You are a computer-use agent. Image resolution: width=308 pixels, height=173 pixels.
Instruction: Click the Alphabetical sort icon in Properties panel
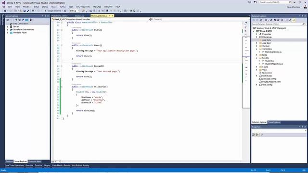pos(257,135)
